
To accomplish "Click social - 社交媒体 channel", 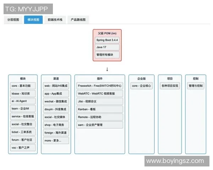I will coord(56,117).
